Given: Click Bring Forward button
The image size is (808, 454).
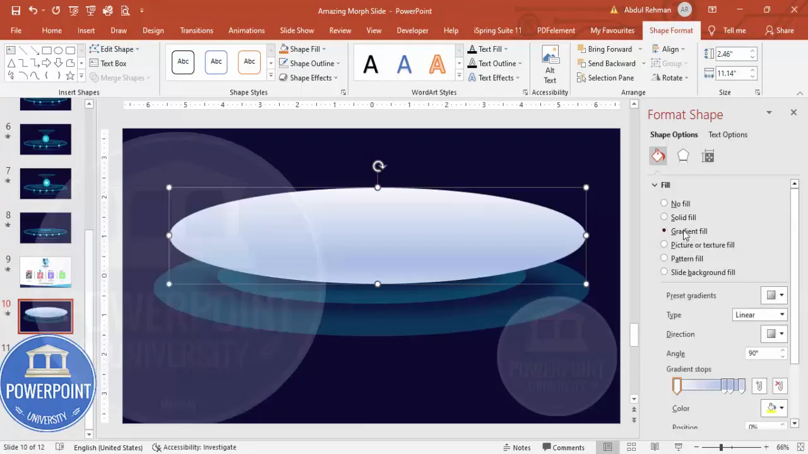Looking at the screenshot, I should tap(604, 49).
